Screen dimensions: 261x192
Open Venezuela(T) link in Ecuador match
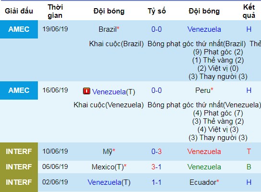(x=109, y=182)
